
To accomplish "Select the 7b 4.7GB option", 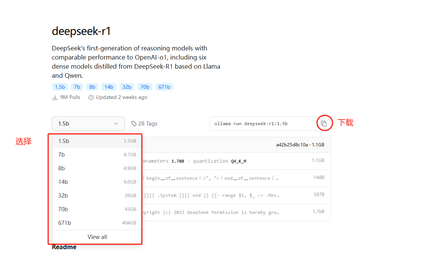I will point(97,154).
